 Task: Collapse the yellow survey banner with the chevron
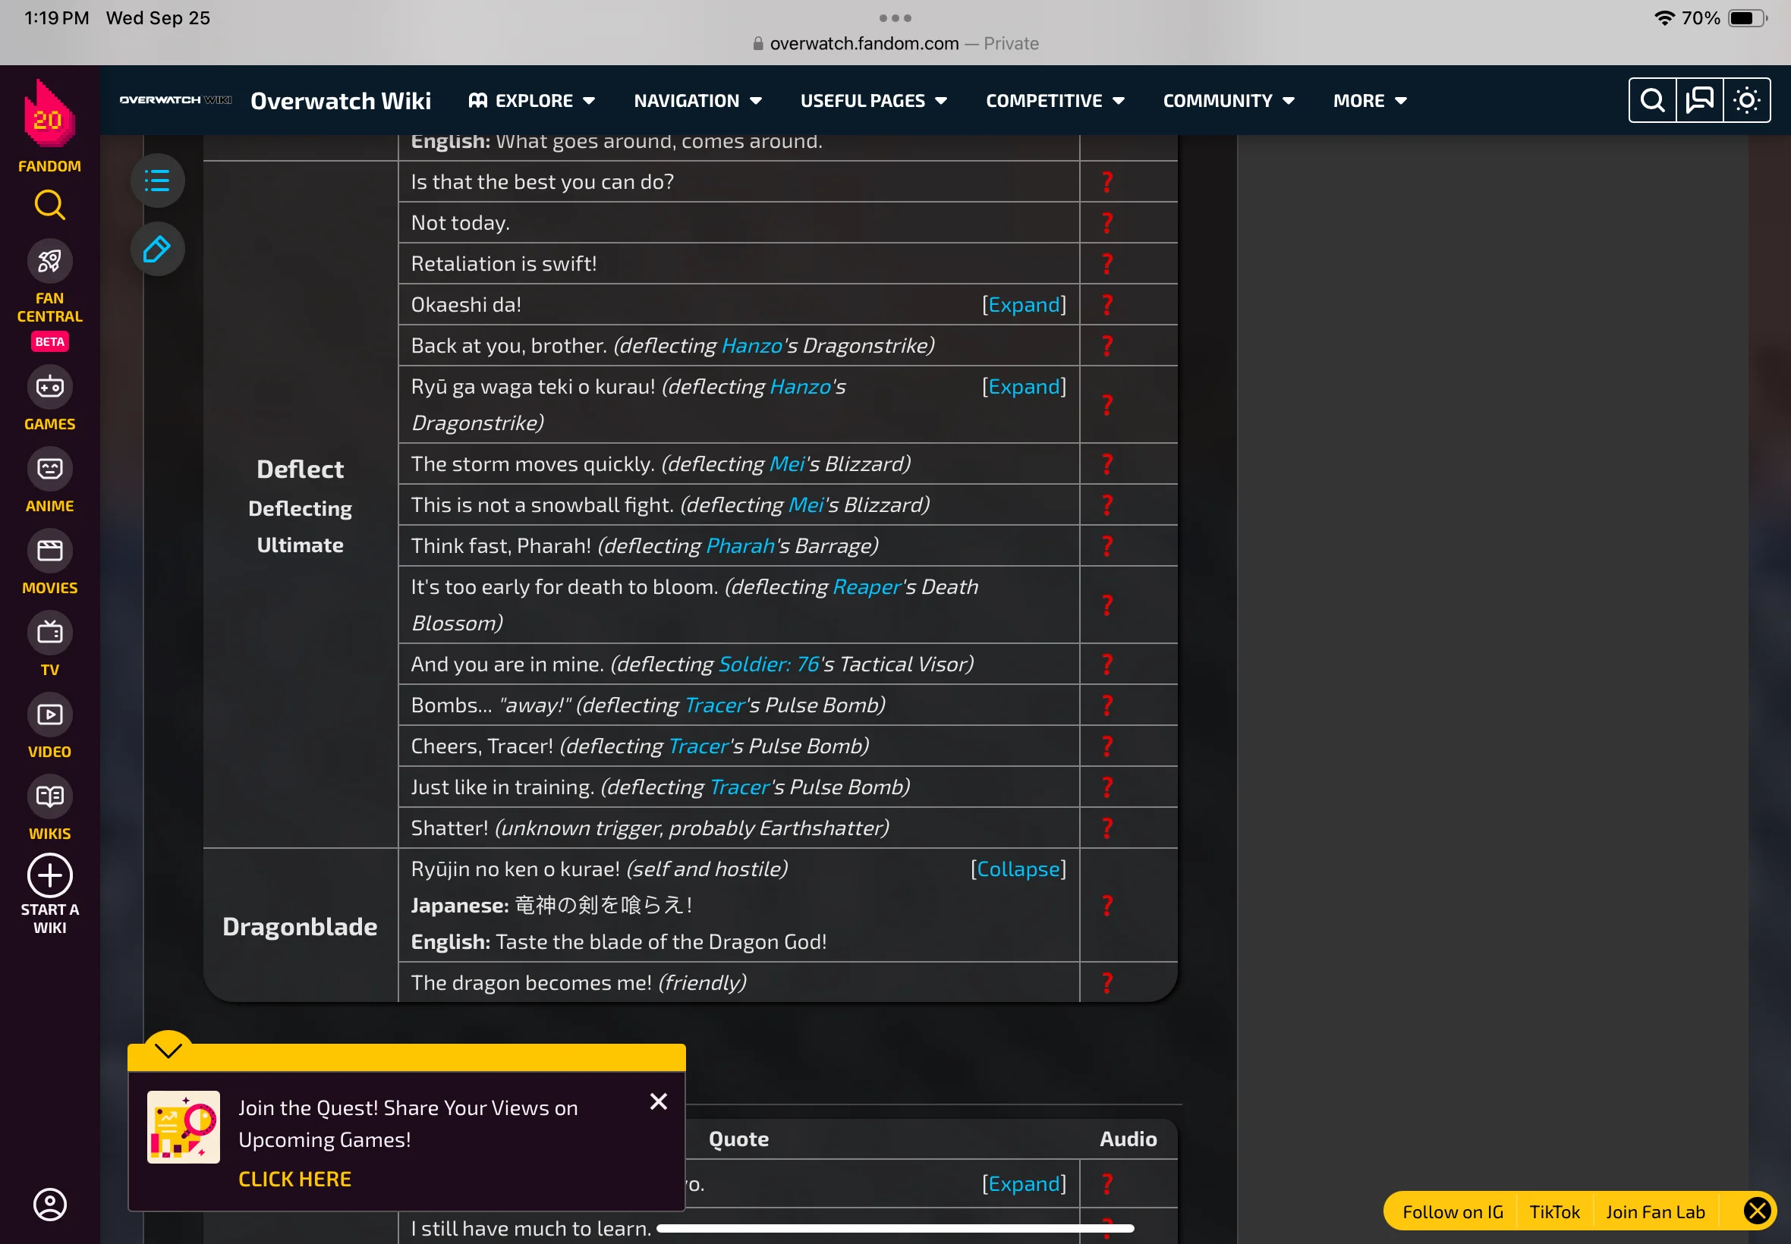(x=168, y=1050)
